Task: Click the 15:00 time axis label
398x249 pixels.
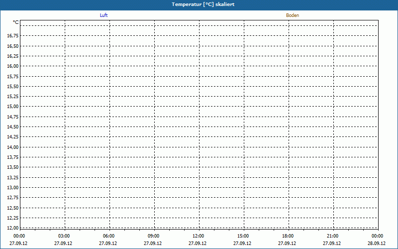Action: pyautogui.click(x=243, y=236)
